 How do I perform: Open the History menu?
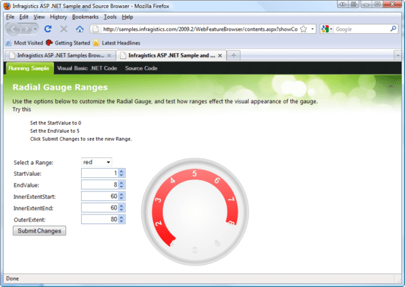coord(58,17)
